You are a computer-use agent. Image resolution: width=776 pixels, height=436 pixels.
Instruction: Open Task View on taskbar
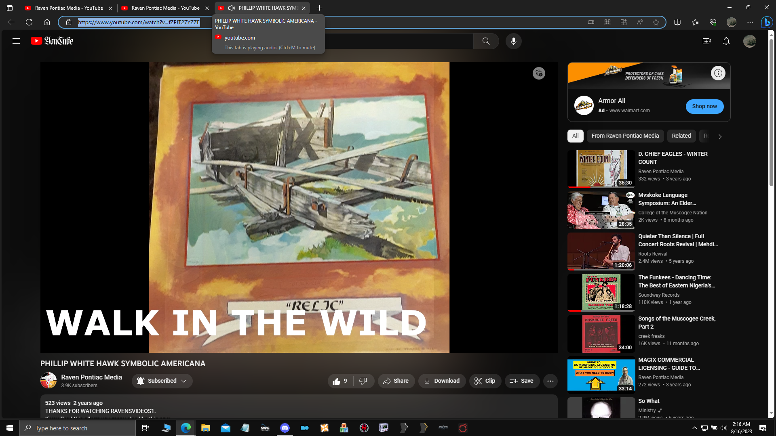coord(145,428)
